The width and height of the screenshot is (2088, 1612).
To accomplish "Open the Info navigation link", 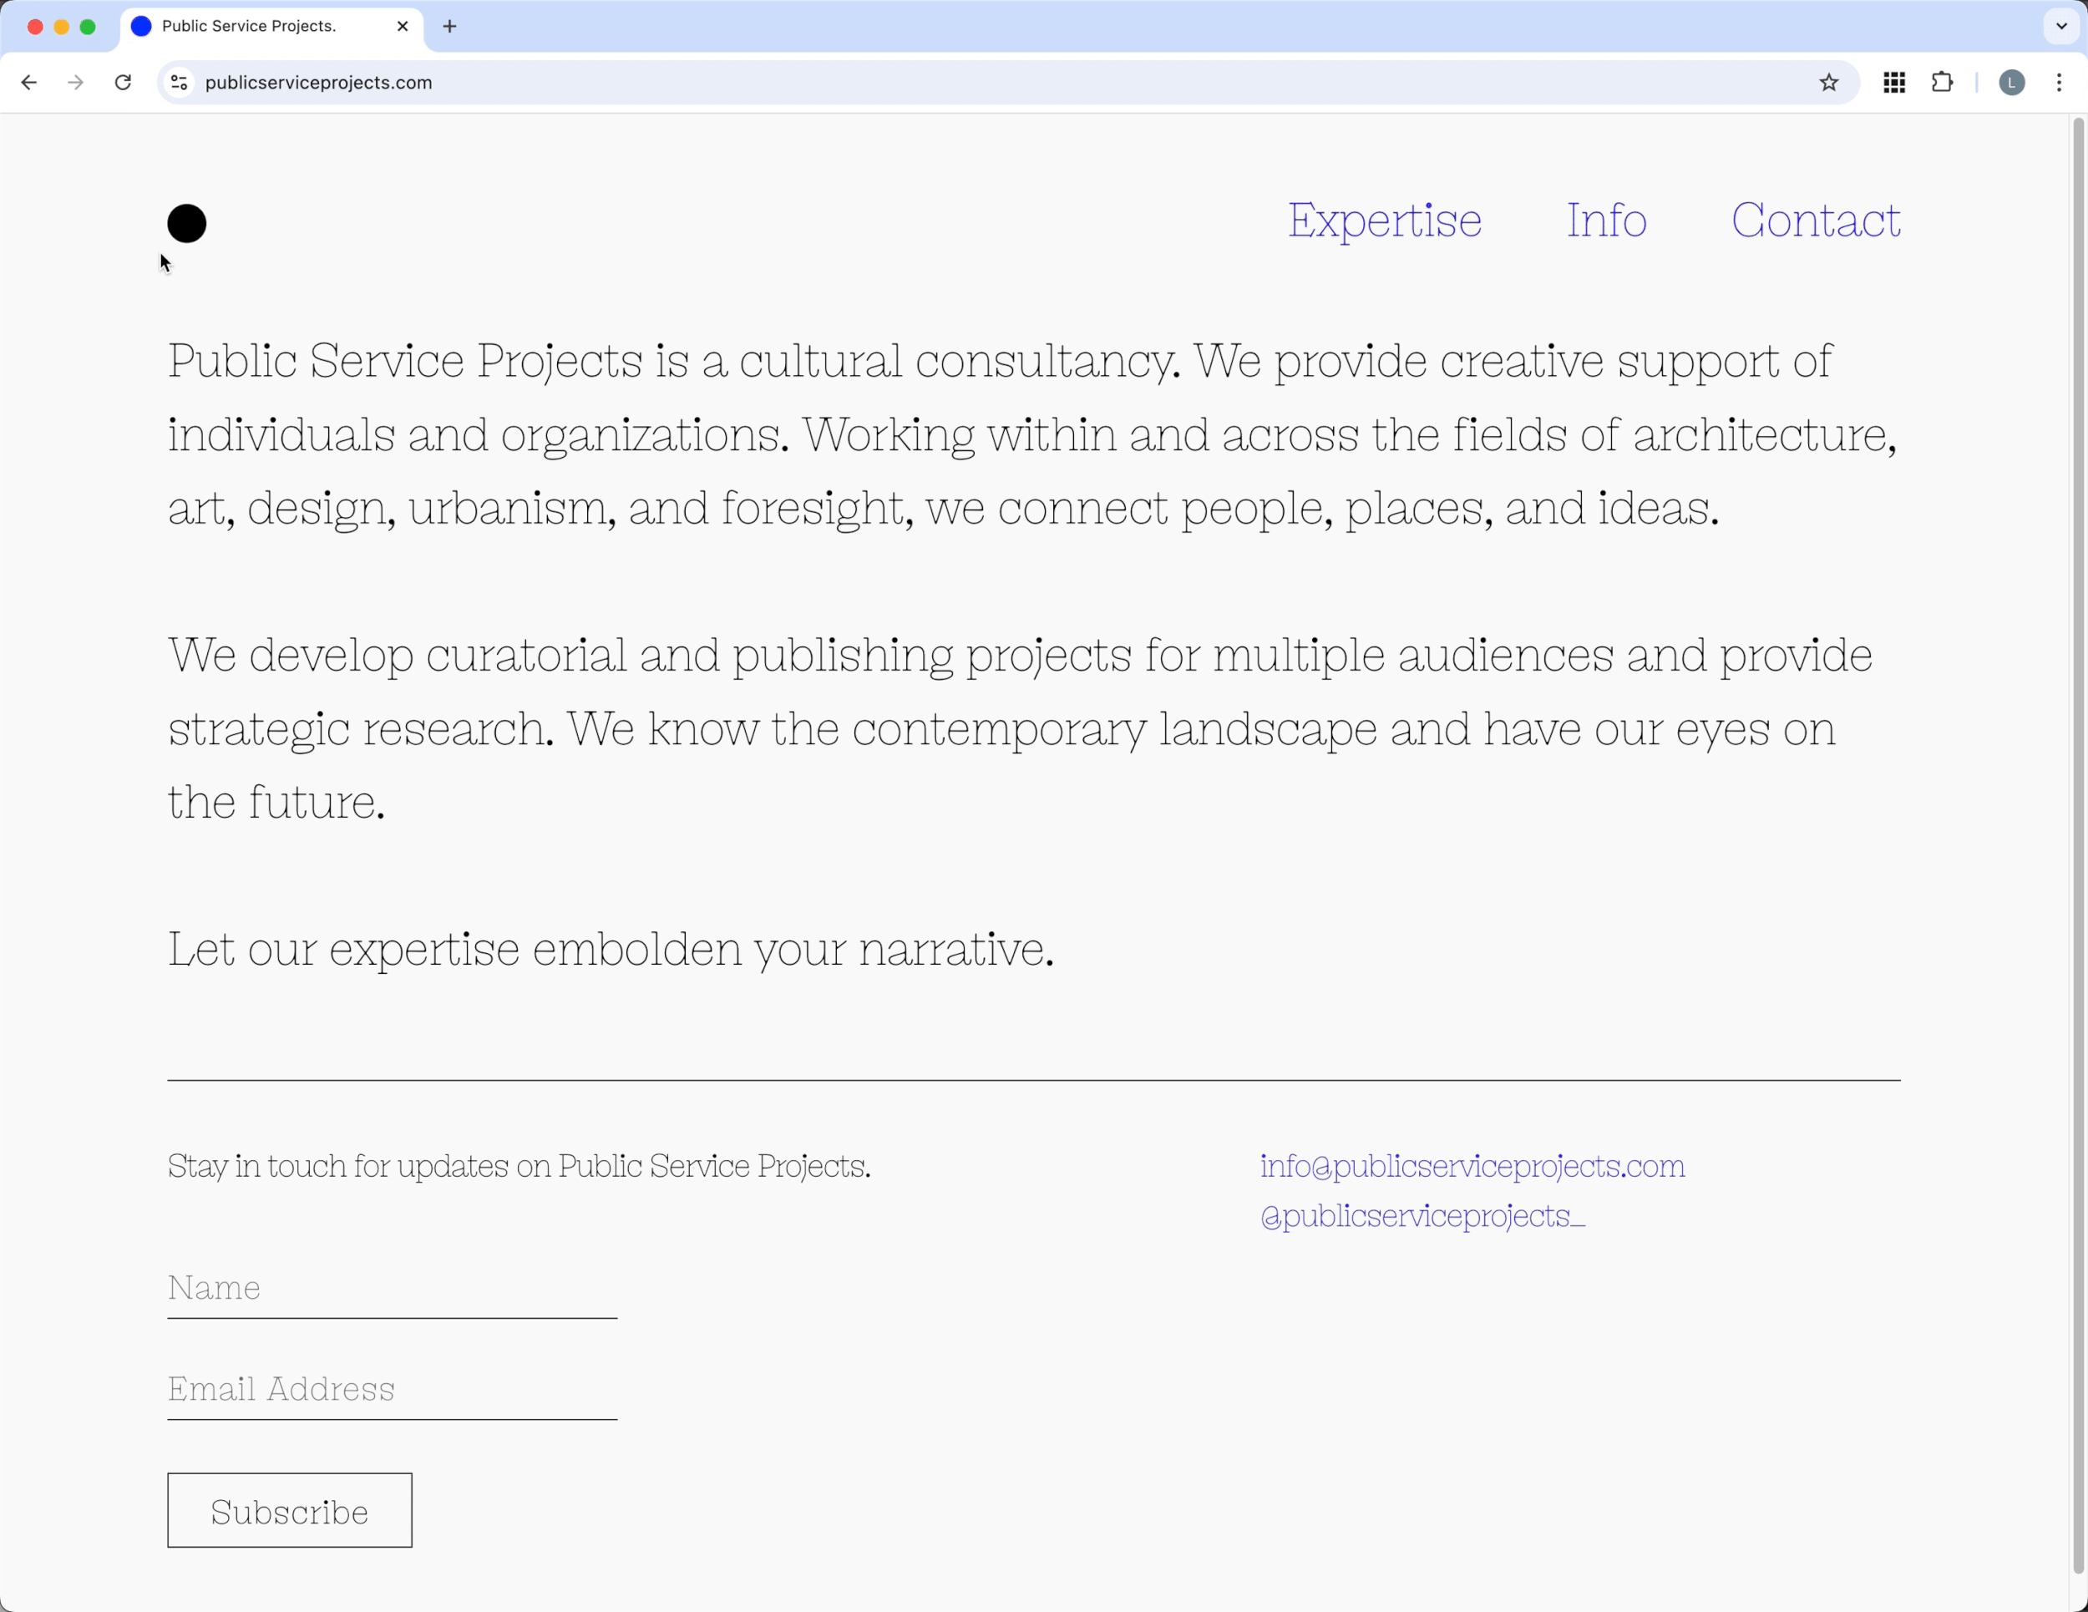I will coord(1606,221).
